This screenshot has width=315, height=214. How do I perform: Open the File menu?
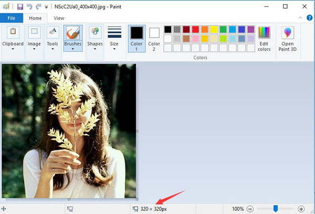[12, 18]
